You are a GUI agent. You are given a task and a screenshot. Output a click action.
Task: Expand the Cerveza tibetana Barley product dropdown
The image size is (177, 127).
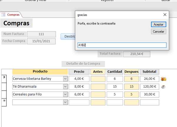pos(65,79)
